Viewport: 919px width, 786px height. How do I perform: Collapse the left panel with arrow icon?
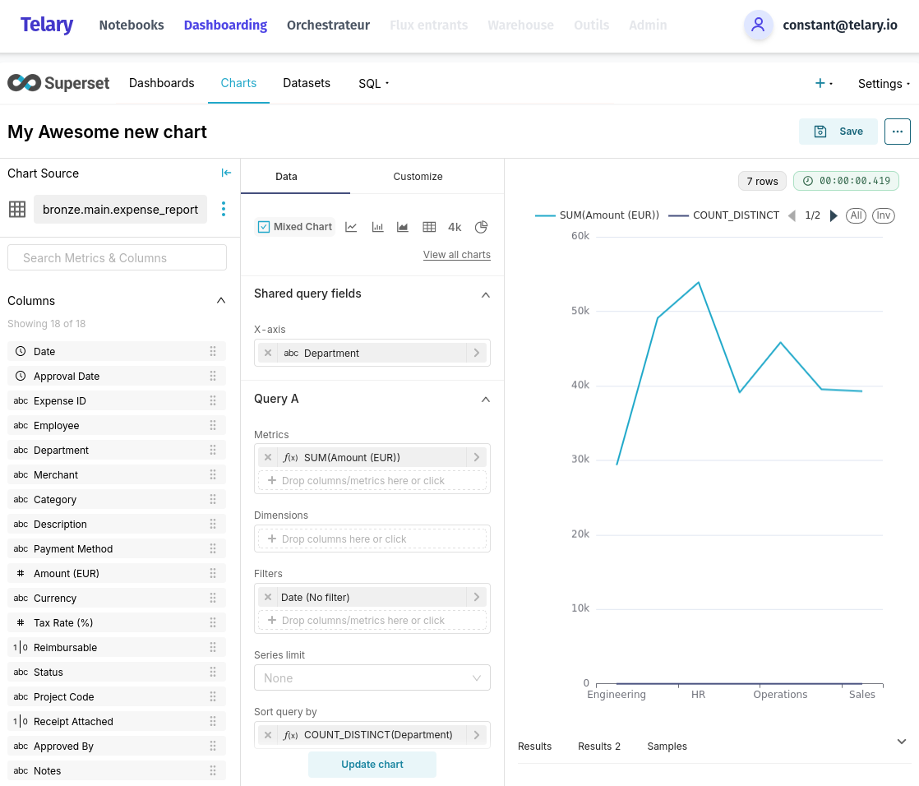226,173
